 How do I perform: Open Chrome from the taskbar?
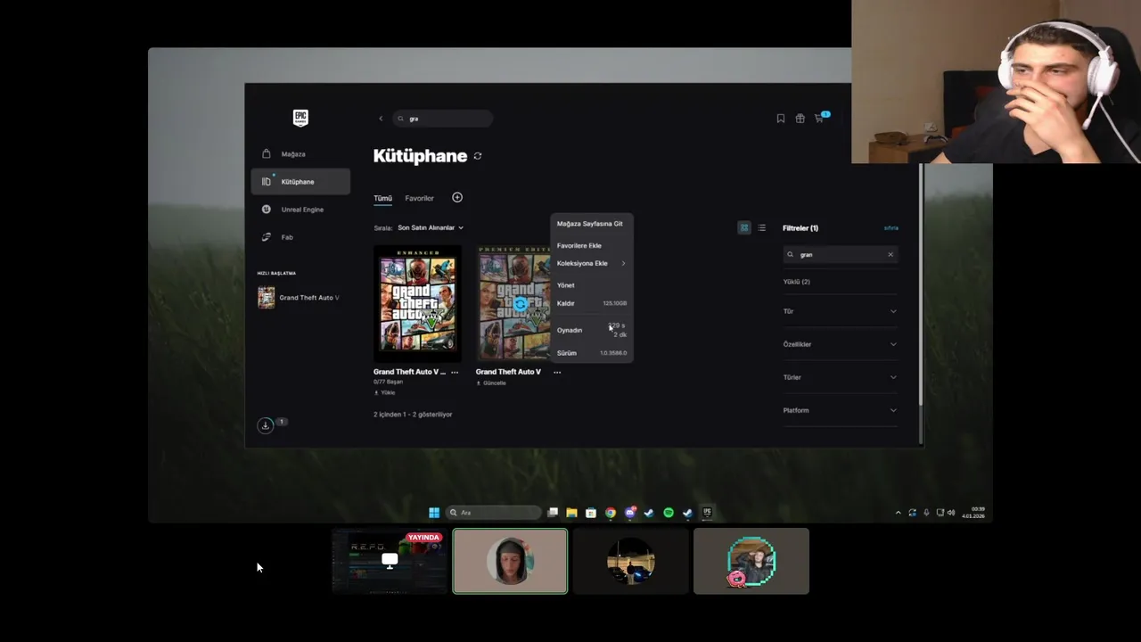[611, 513]
